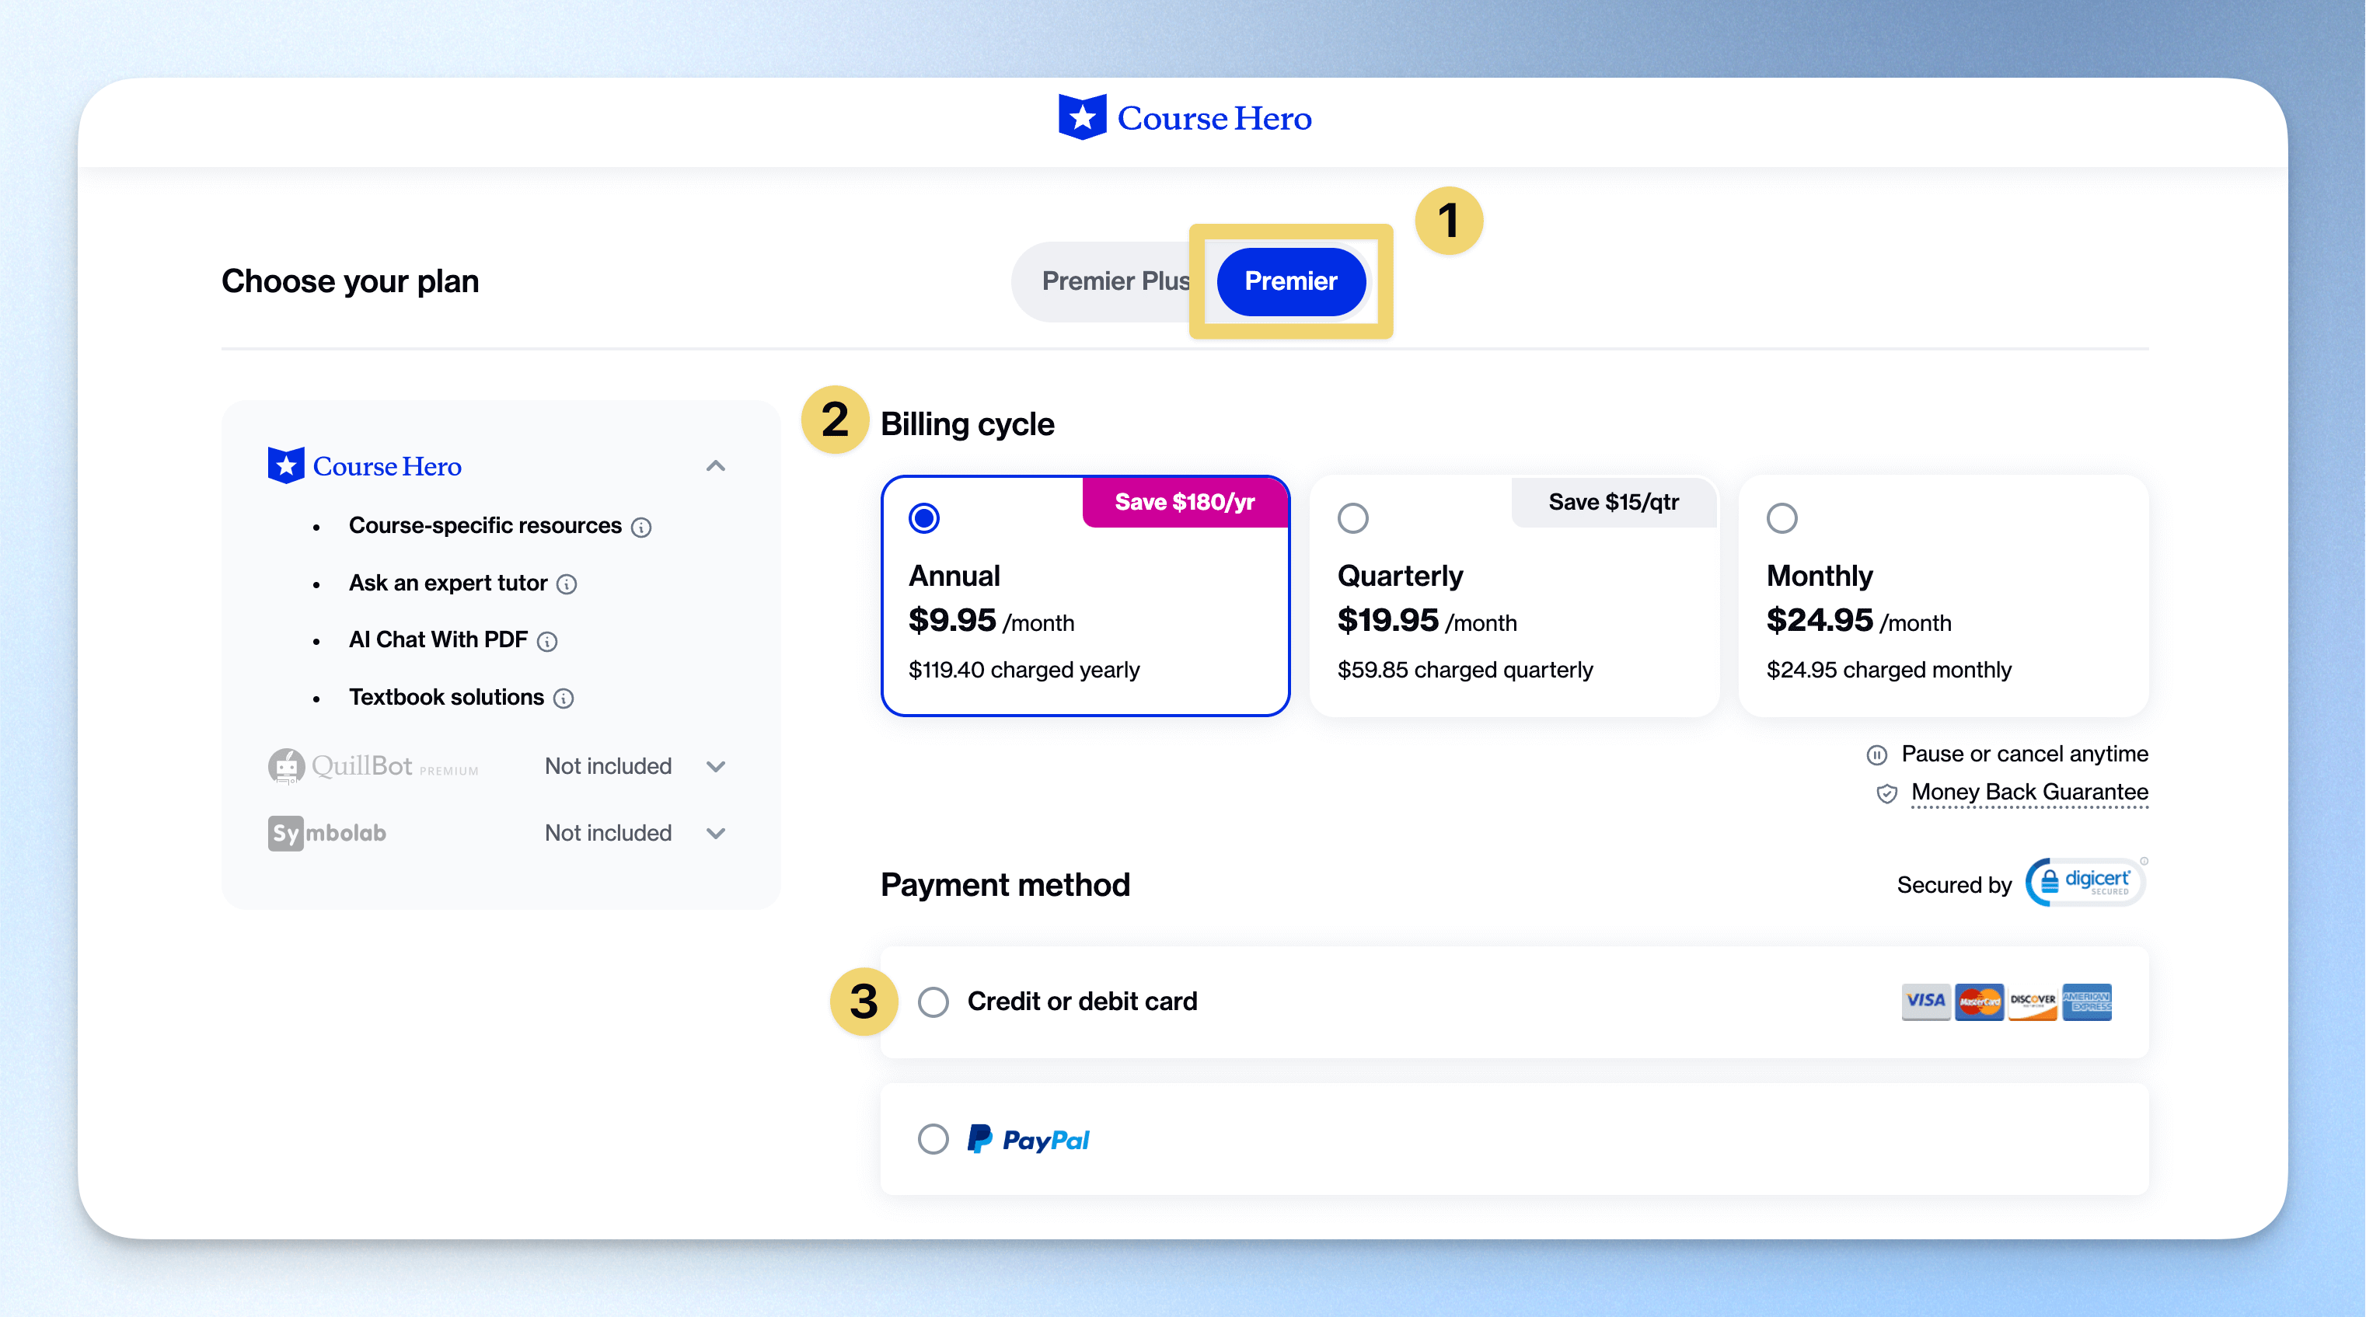Image resolution: width=2366 pixels, height=1317 pixels.
Task: Open info icon next to Ask an expert tutor
Action: click(567, 584)
